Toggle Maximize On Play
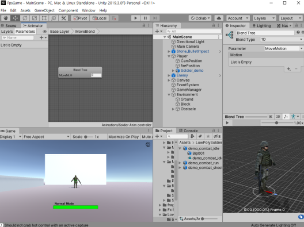This screenshot has height=227, width=304. coord(123,137)
